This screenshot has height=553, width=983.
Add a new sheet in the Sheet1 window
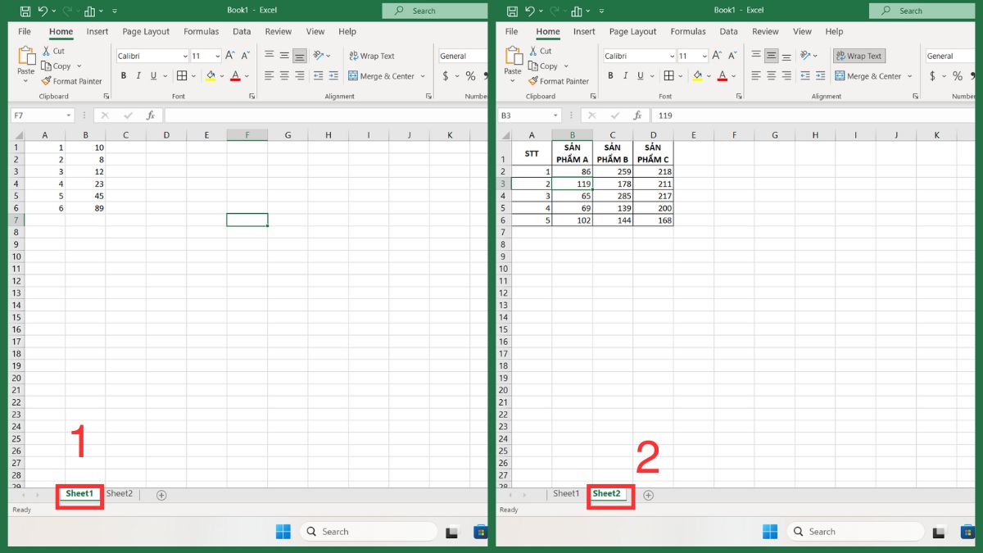(x=161, y=495)
